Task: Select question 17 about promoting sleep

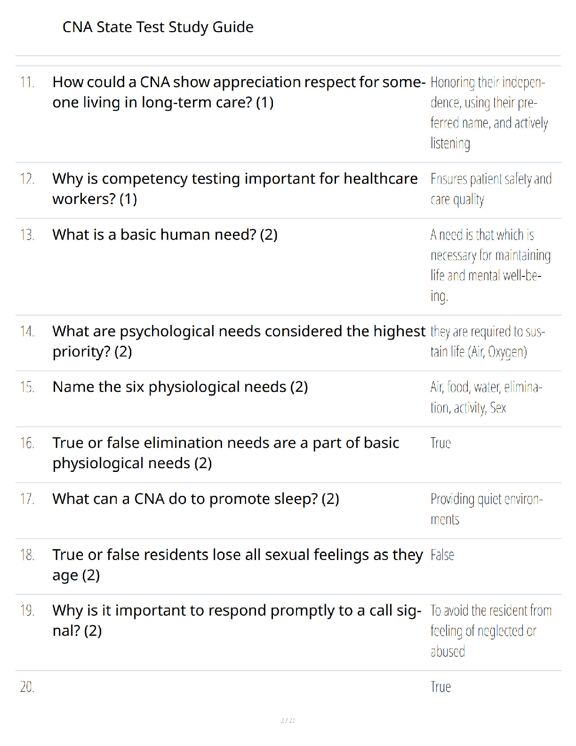Action: click(x=196, y=499)
